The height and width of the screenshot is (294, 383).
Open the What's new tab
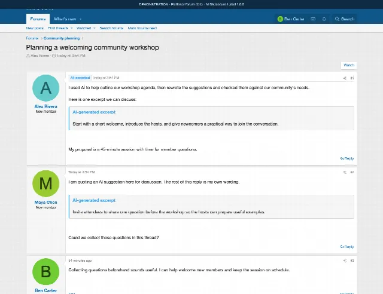coord(65,19)
